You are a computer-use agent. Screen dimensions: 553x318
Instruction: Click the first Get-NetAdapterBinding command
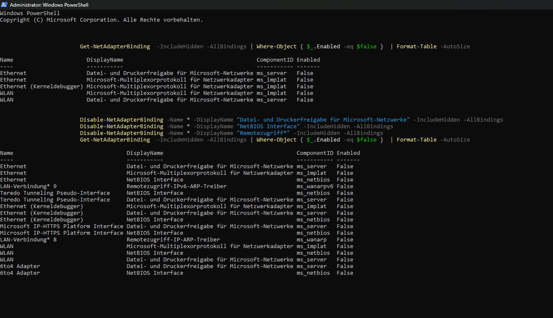coord(115,47)
